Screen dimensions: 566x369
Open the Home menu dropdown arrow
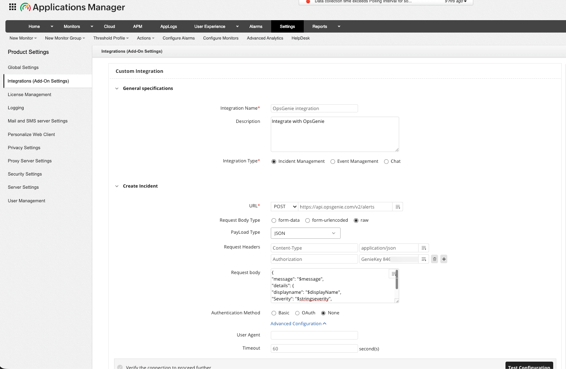(52, 26)
